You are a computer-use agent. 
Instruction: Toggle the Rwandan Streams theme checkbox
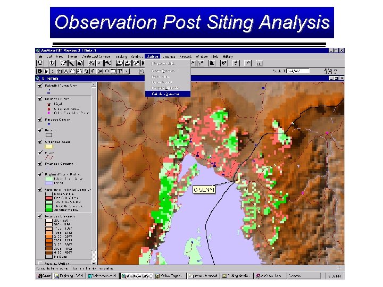[x=40, y=164]
